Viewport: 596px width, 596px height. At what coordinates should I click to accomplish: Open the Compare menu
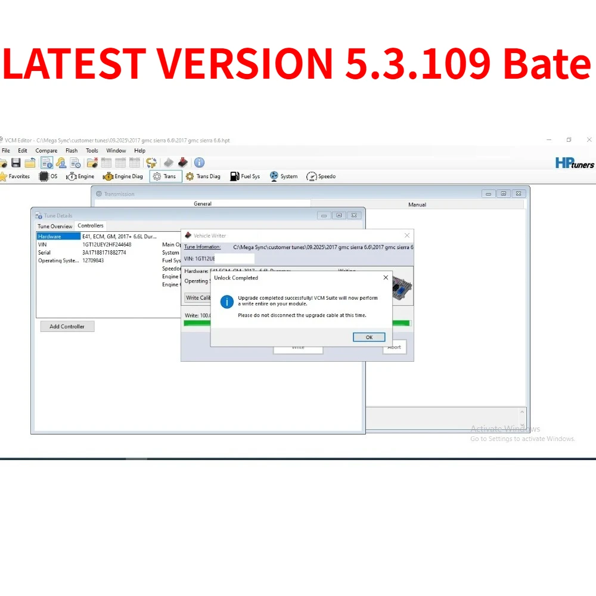coord(46,151)
